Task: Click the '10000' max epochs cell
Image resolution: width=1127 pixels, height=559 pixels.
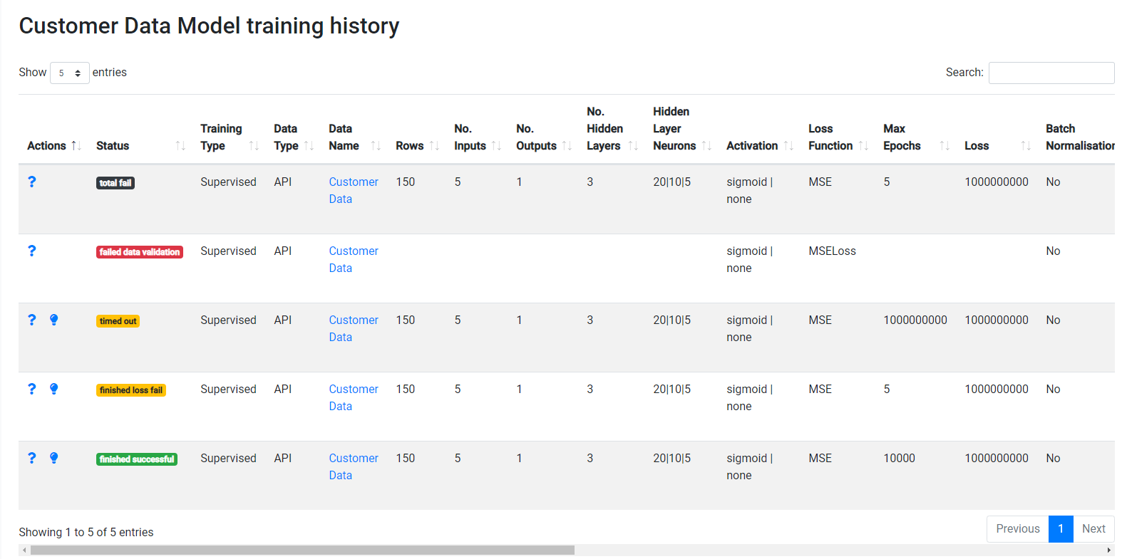Action: click(899, 458)
